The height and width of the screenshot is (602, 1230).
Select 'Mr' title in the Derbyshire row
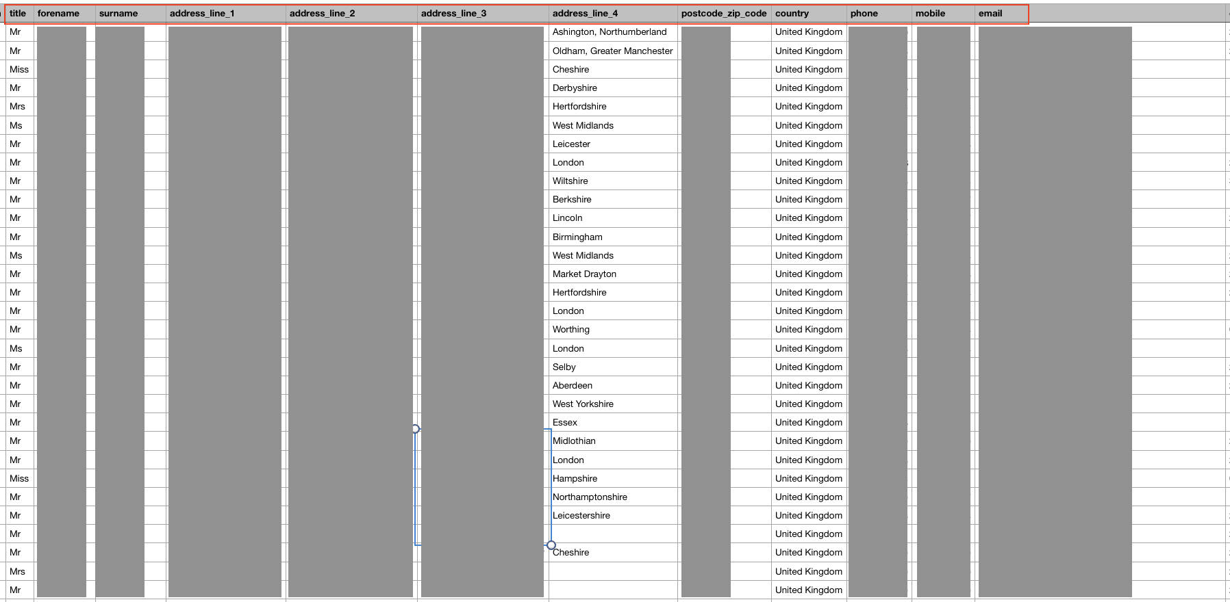click(x=19, y=88)
